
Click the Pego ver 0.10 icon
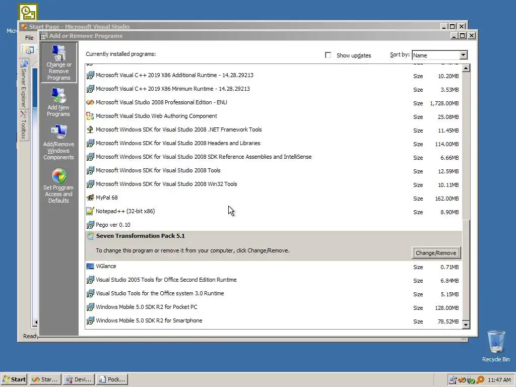(x=90, y=225)
